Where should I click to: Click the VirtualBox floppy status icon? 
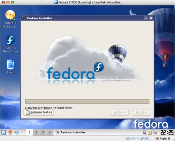tap(137, 139)
